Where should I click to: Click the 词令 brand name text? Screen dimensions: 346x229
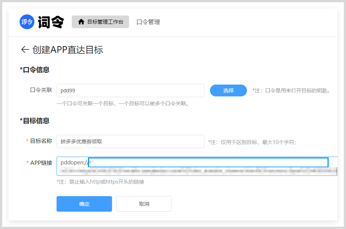click(51, 22)
